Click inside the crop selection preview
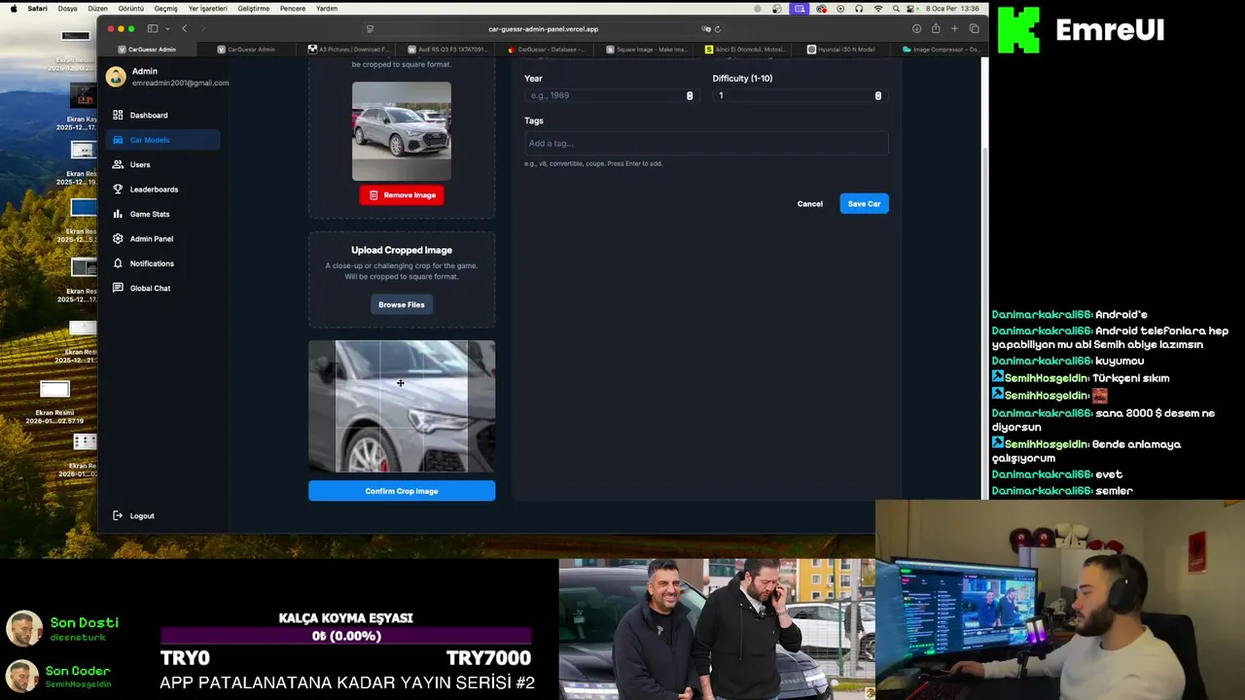1245x700 pixels. click(x=402, y=406)
